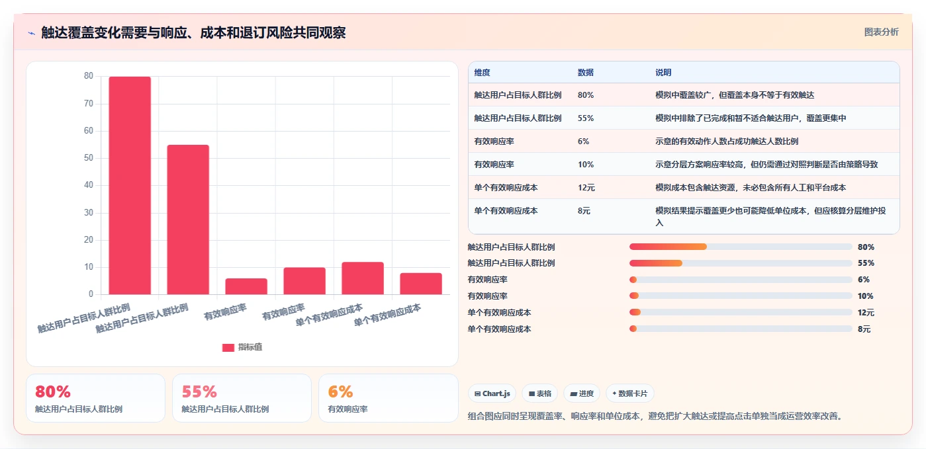The height and width of the screenshot is (449, 926).
Task: Click the 数据卡片 tag
Action: click(x=630, y=393)
